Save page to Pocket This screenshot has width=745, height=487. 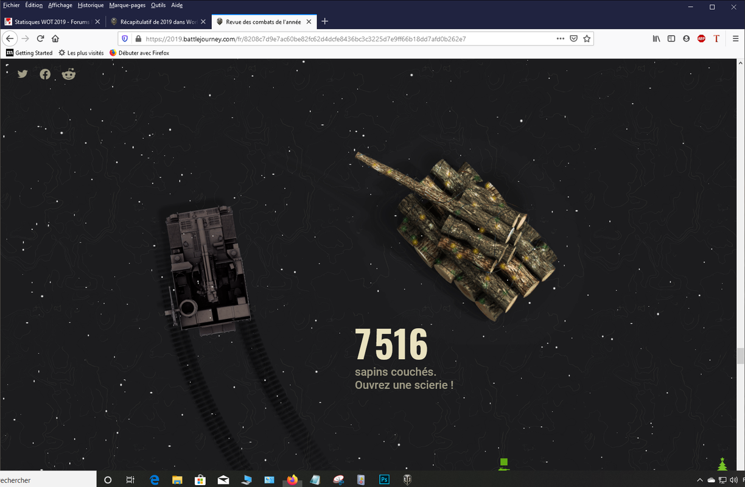click(x=573, y=38)
